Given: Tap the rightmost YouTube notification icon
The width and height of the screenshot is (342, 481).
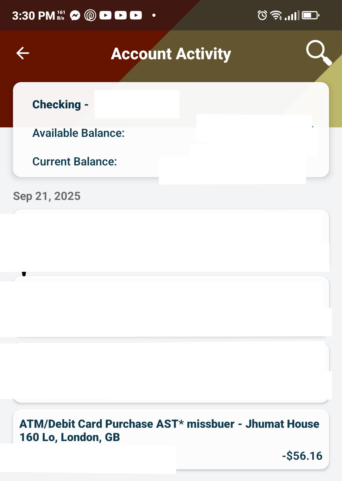Looking at the screenshot, I should coord(136,15).
